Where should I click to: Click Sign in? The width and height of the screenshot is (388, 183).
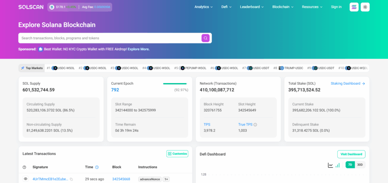[336, 7]
